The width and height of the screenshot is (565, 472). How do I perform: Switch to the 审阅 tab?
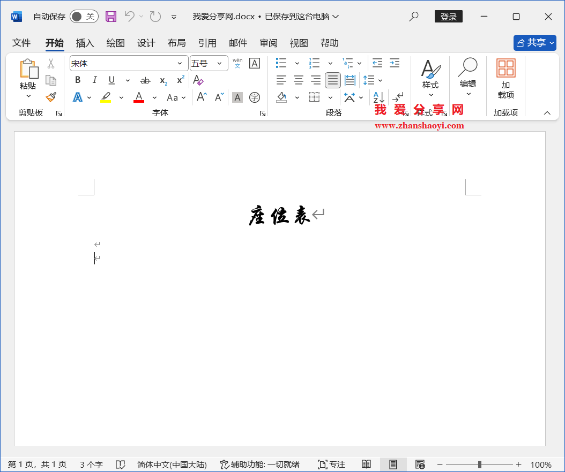pyautogui.click(x=269, y=43)
